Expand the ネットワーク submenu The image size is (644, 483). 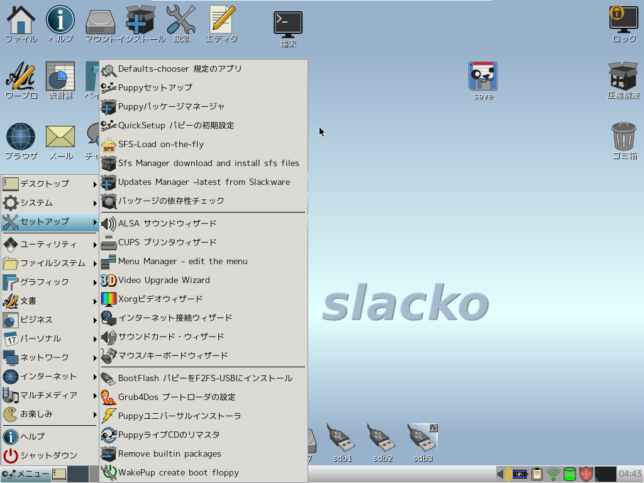coord(50,358)
